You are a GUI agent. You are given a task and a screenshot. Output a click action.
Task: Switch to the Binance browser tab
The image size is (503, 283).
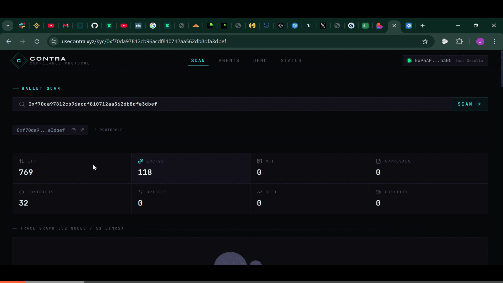36,26
